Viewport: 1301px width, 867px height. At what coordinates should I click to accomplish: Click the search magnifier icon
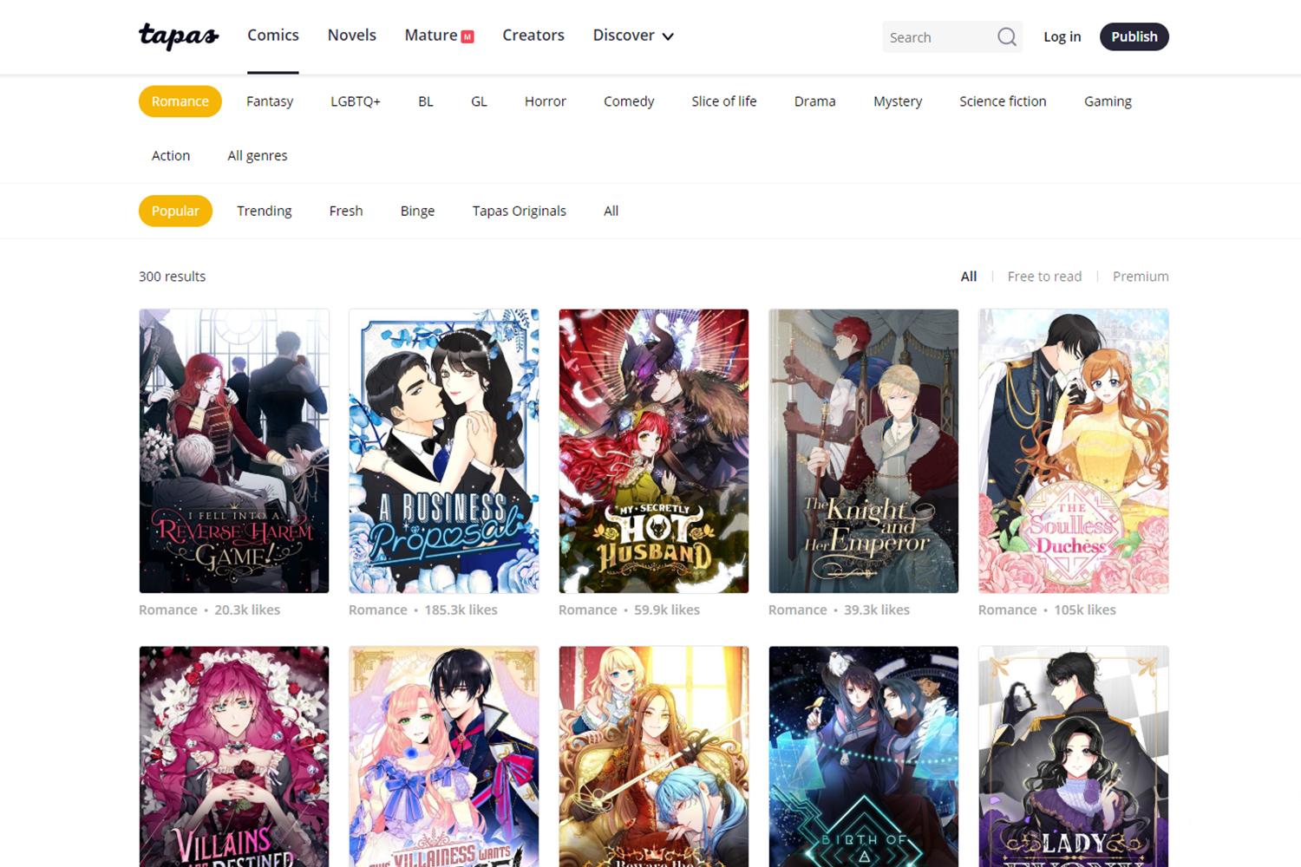(1006, 36)
